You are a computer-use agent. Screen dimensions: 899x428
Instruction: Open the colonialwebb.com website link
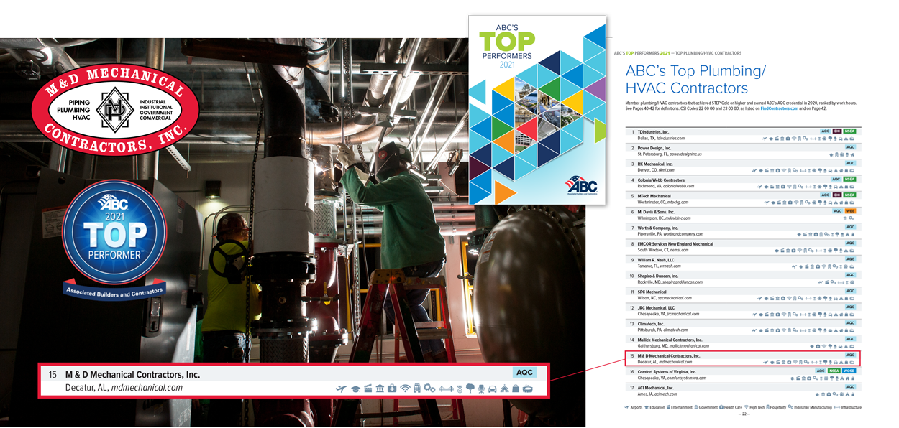678,186
